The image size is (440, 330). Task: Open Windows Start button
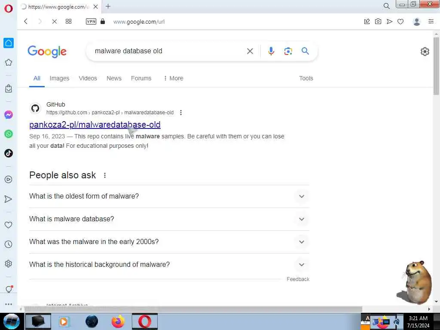click(12, 321)
